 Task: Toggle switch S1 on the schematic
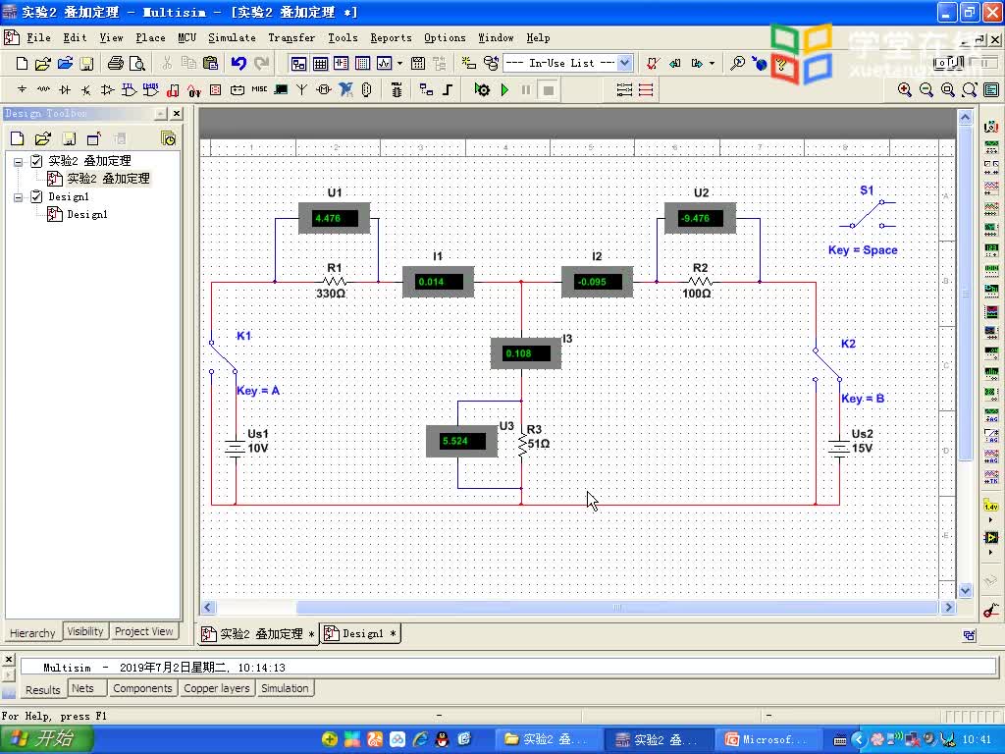[x=868, y=213]
